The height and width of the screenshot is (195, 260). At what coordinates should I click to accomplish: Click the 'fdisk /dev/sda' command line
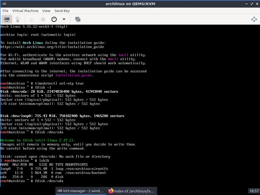click(x=32, y=132)
